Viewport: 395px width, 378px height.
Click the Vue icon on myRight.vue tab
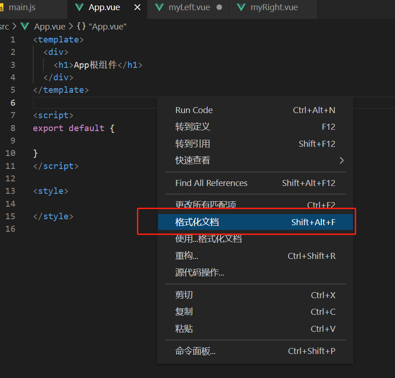[241, 7]
